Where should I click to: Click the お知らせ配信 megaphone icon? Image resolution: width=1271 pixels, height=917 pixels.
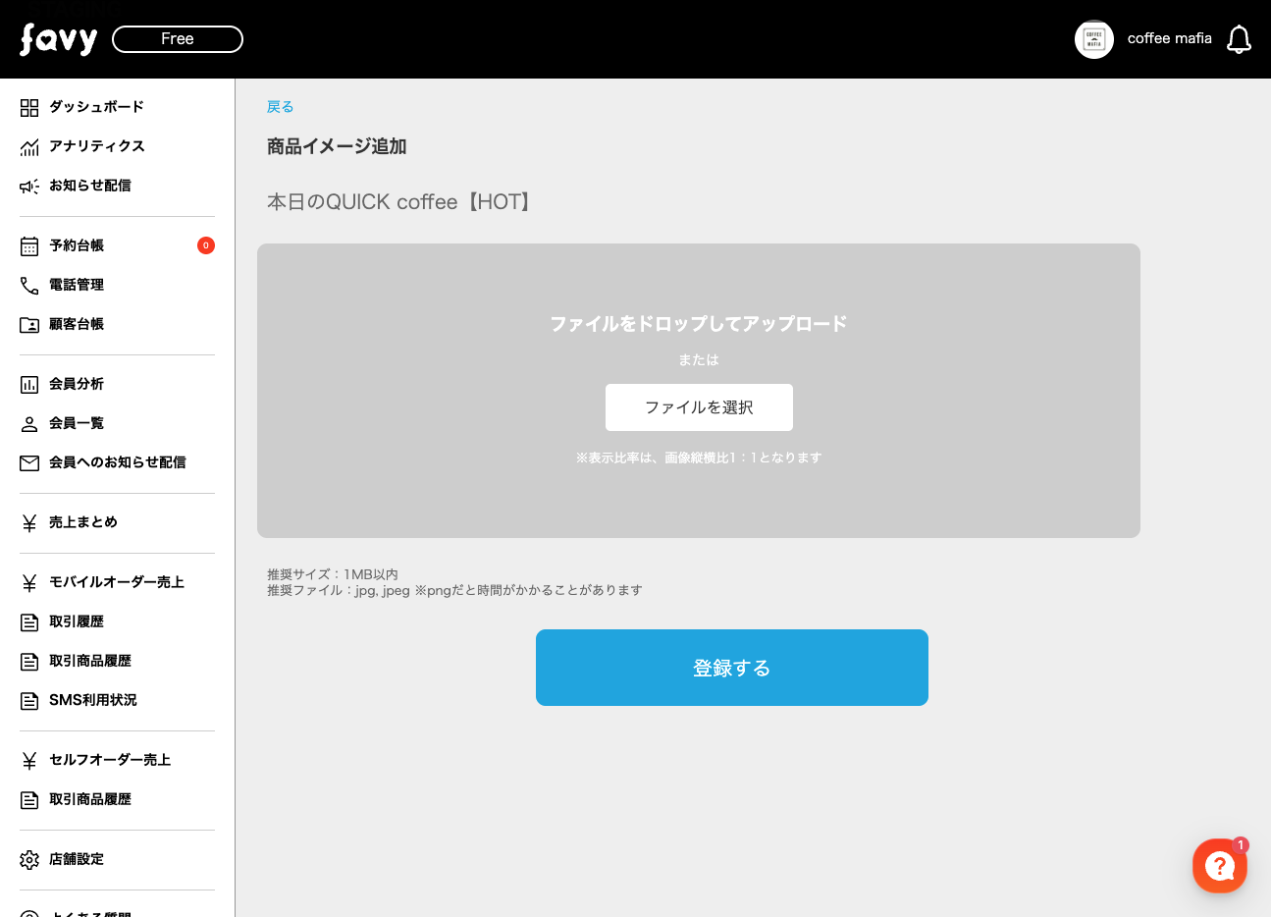pyautogui.click(x=29, y=186)
